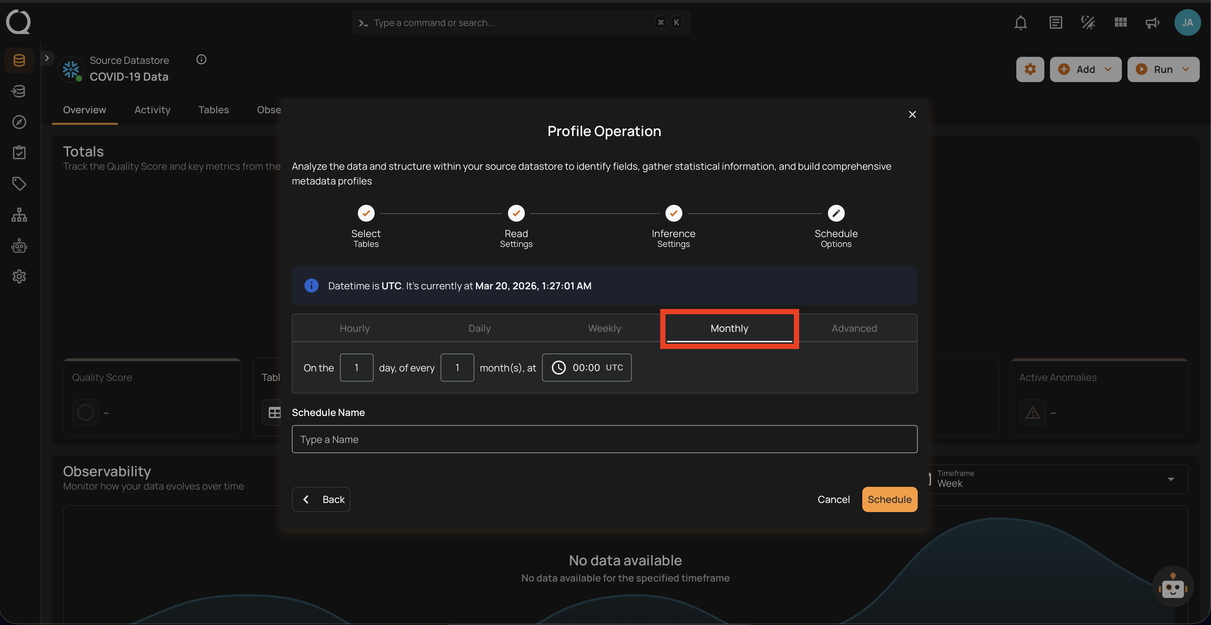Open the Activity tab

(x=152, y=110)
